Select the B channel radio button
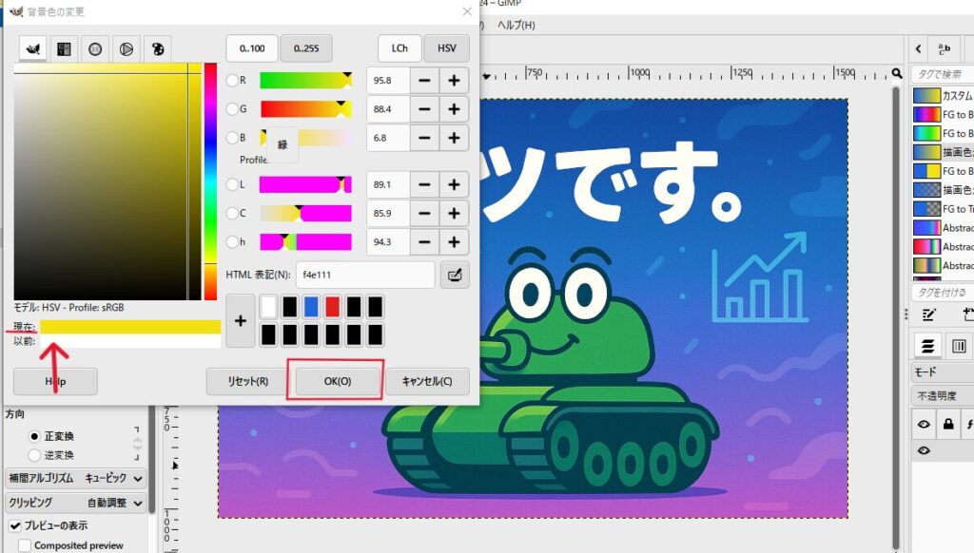The image size is (974, 553). tap(232, 138)
